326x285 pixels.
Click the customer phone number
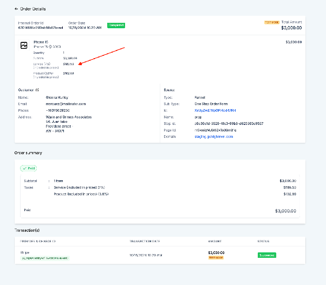[58, 111]
